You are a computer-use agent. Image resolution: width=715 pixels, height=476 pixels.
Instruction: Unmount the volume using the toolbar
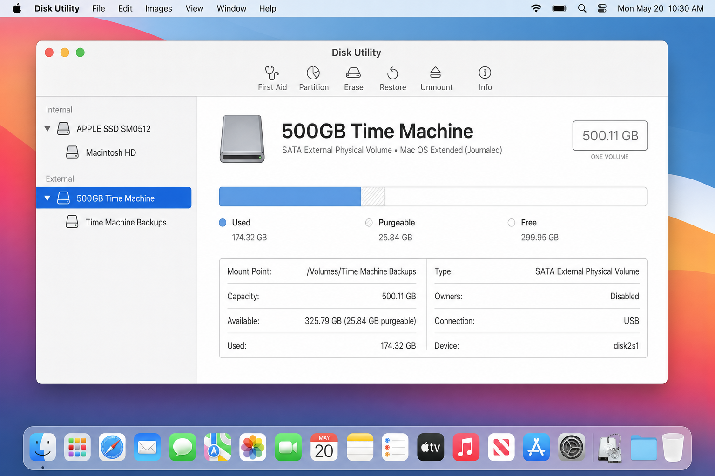pyautogui.click(x=436, y=79)
